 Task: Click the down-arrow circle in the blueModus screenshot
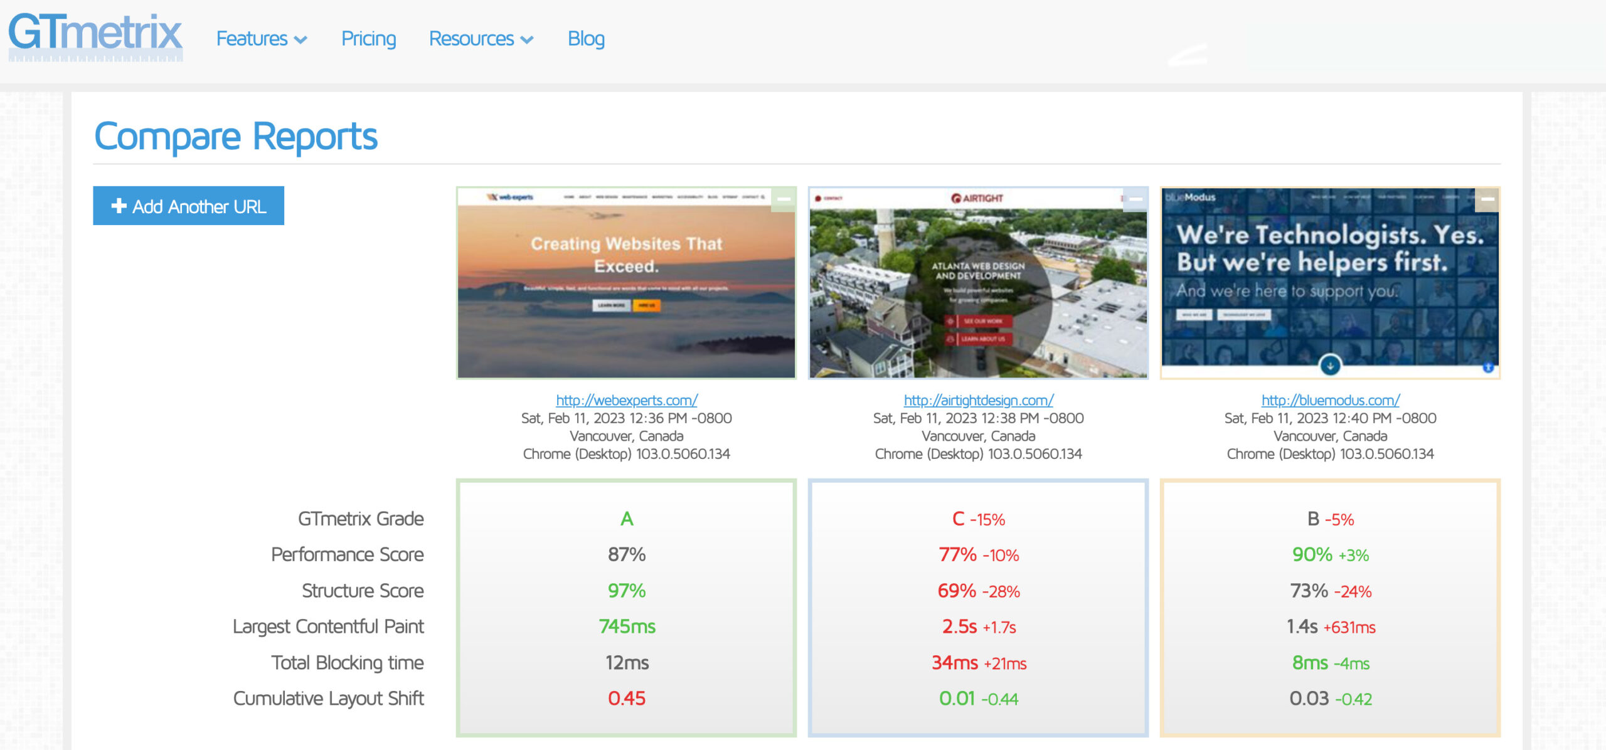(1330, 365)
